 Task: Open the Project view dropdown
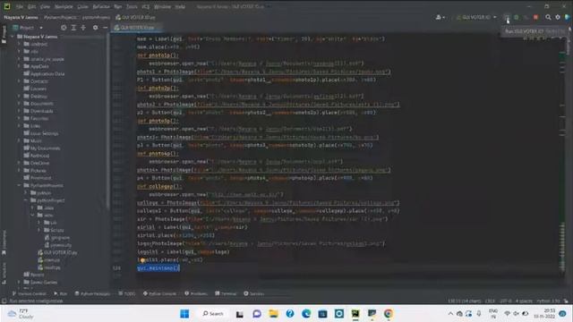[x=28, y=28]
